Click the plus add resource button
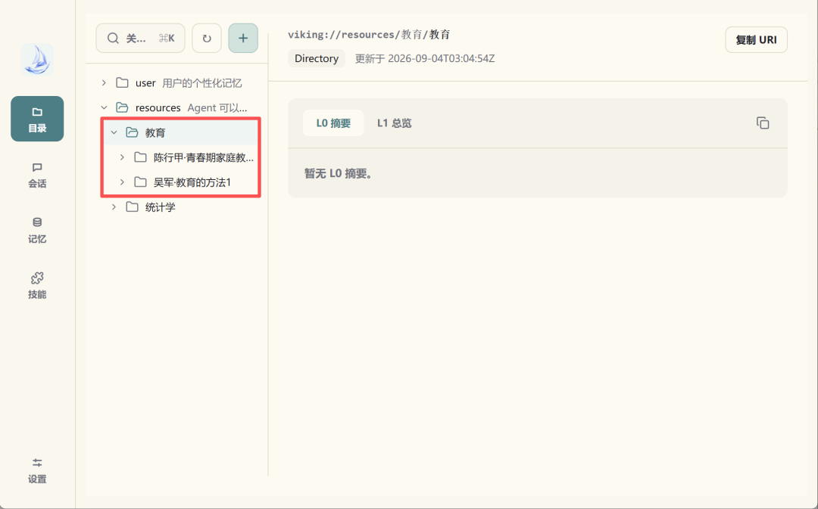 pyautogui.click(x=243, y=38)
